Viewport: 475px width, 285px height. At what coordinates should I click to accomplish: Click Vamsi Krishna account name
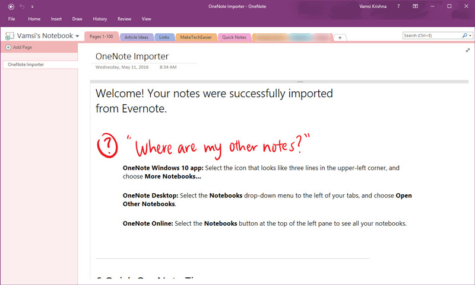coord(373,7)
